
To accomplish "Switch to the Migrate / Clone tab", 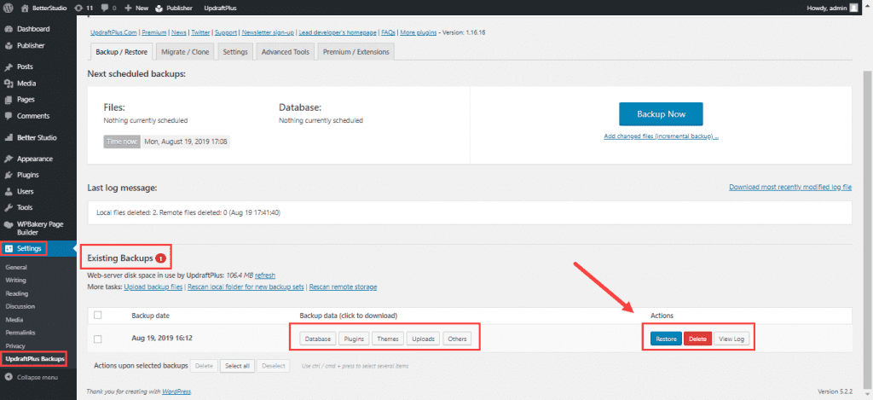I will coord(185,52).
